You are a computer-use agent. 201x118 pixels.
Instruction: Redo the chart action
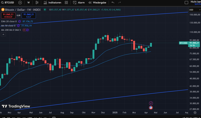point(120,3)
